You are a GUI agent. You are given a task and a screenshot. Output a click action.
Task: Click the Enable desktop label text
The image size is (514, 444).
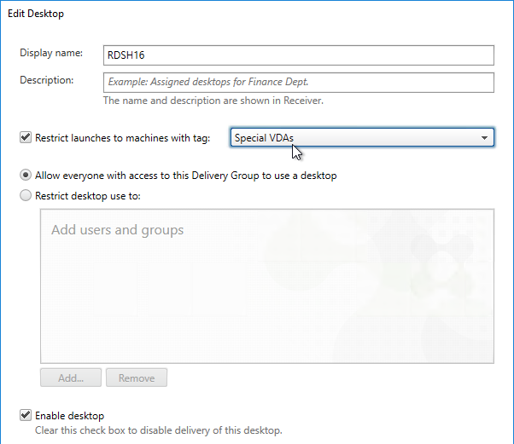pyautogui.click(x=69, y=416)
